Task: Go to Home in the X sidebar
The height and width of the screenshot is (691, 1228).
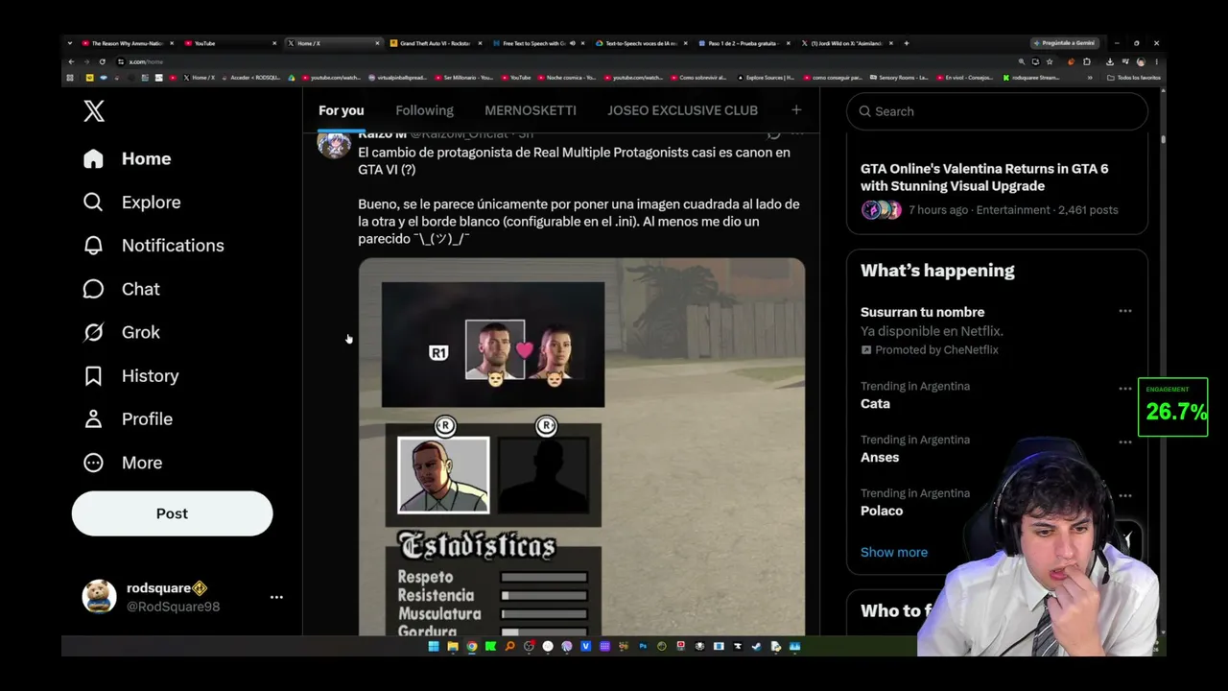Action: tap(128, 158)
